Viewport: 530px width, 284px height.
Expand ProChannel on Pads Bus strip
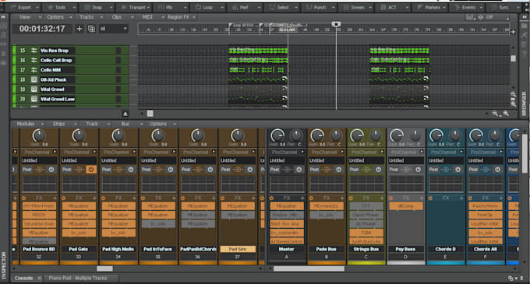point(342,152)
